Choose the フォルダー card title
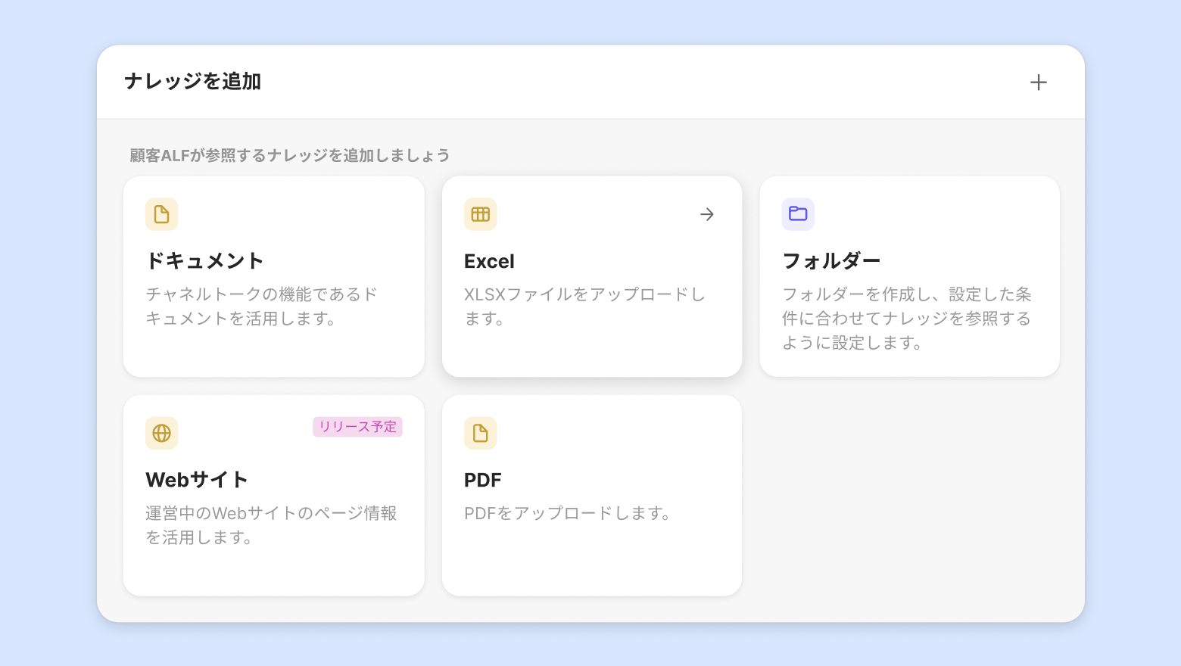1181x666 pixels. 831,261
